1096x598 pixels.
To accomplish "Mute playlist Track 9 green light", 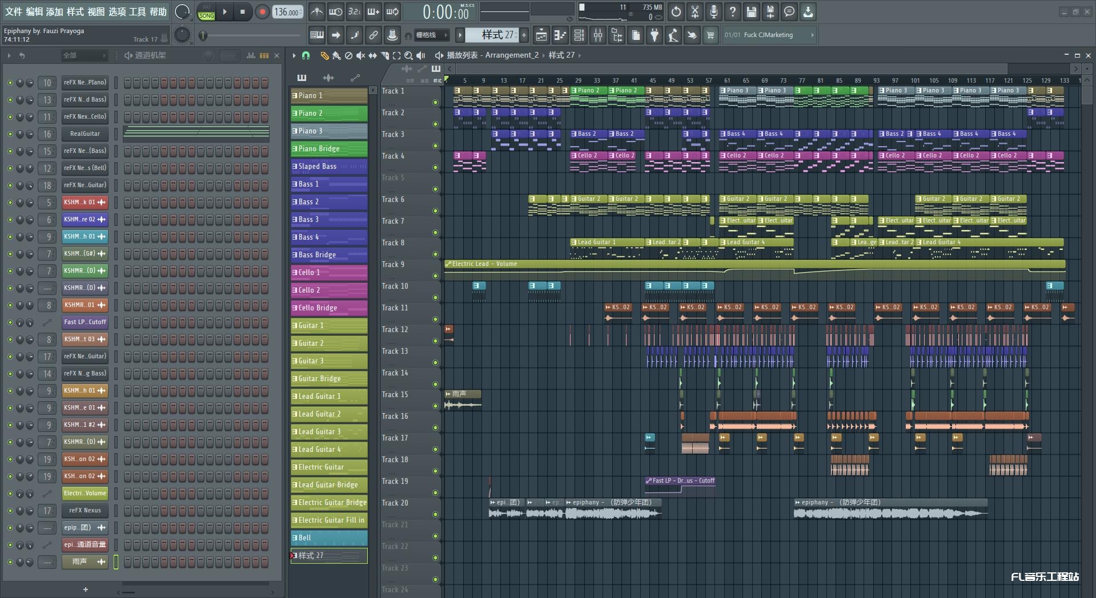I will click(436, 276).
